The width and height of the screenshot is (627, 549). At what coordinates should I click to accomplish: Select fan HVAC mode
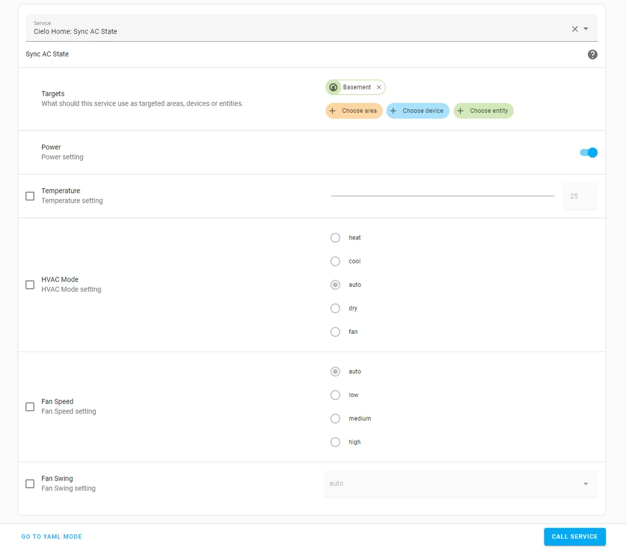coord(335,332)
